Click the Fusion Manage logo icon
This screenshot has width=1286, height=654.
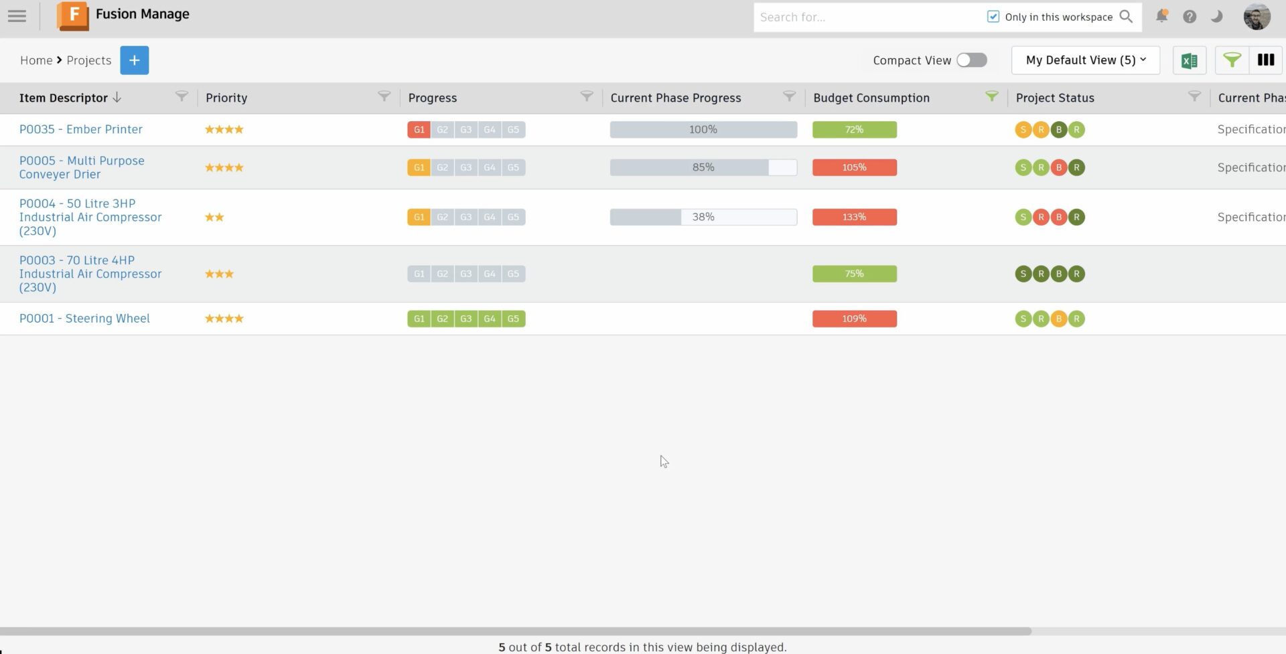(x=74, y=16)
